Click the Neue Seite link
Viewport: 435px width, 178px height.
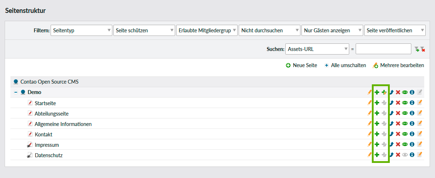[x=301, y=65]
